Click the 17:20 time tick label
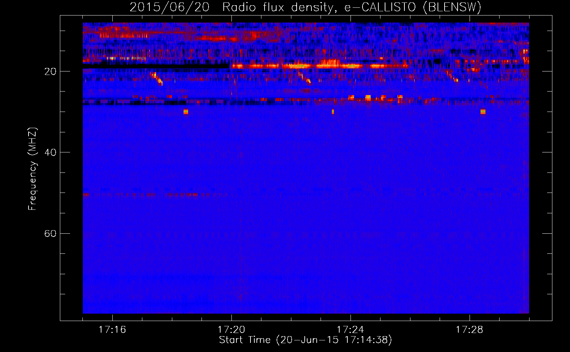The height and width of the screenshot is (352, 570). tap(231, 330)
